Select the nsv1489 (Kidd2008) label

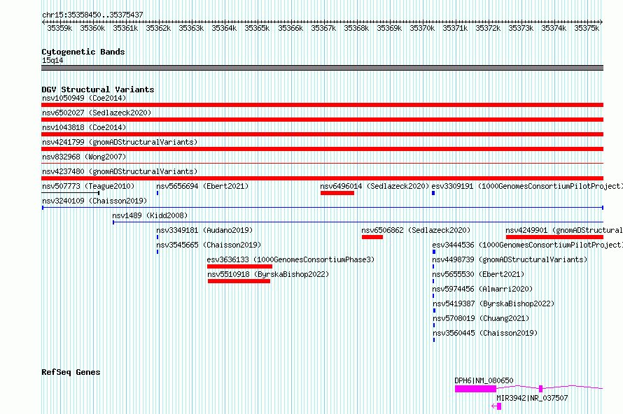point(150,215)
